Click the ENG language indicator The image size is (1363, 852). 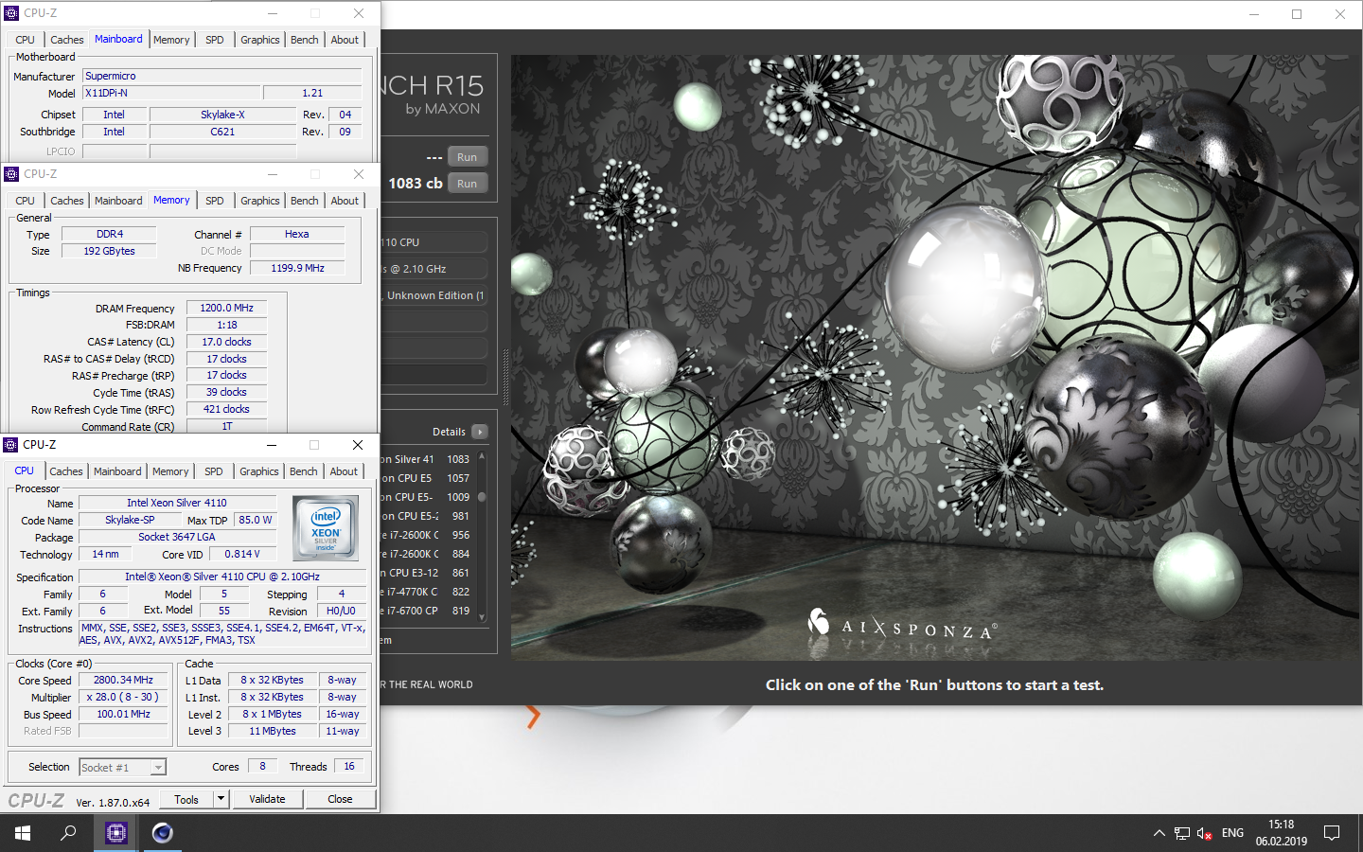pyautogui.click(x=1232, y=833)
